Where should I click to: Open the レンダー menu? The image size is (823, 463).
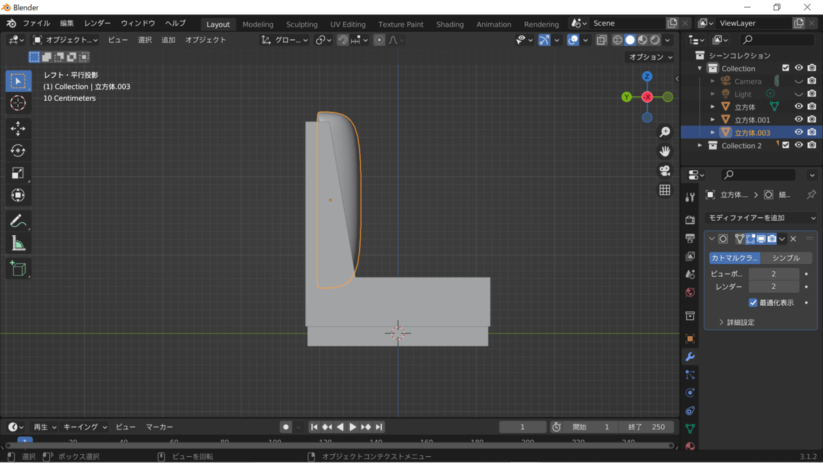(x=97, y=23)
